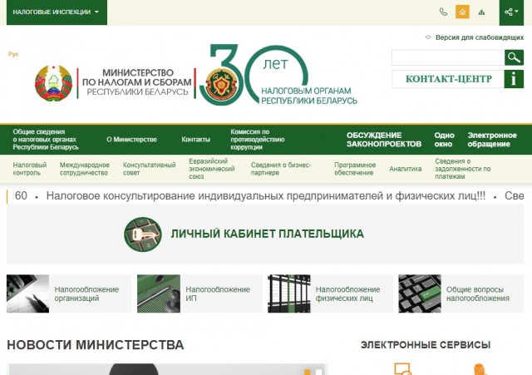This screenshot has height=375, width=532.
Task: Open Налоговый контроль submenu item
Action: 30,169
